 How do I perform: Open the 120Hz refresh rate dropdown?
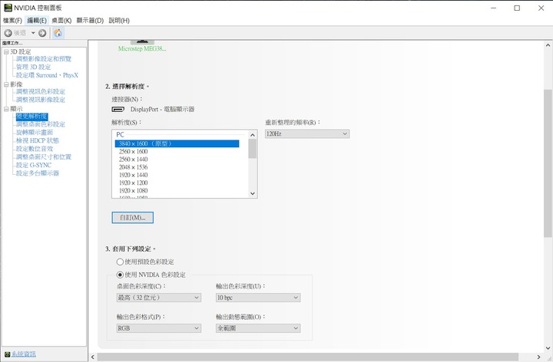307,133
